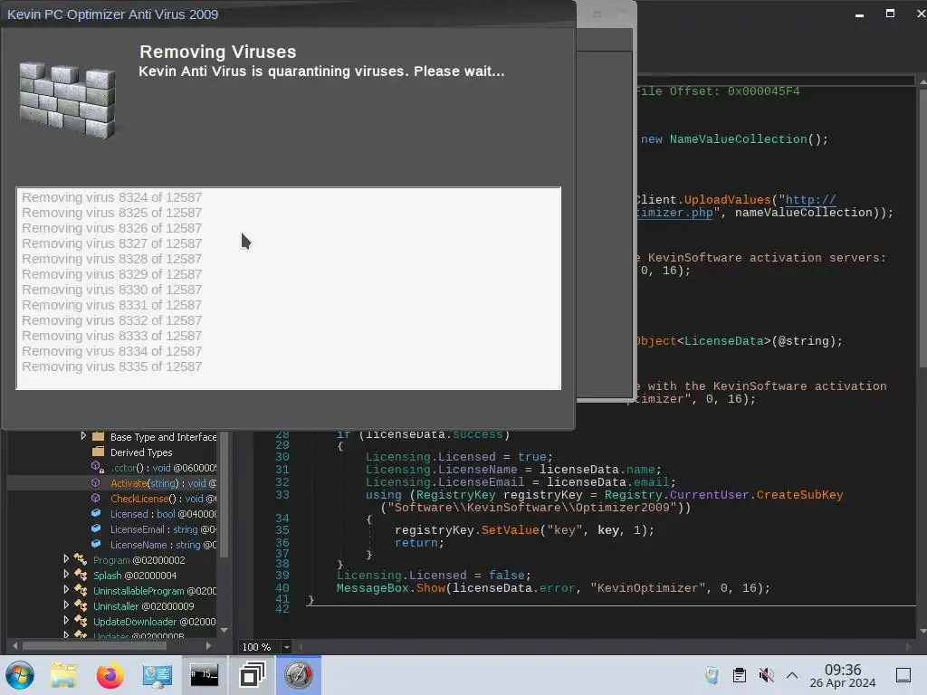Click the Derived Types folder icon
The width and height of the screenshot is (927, 695).
tap(98, 452)
